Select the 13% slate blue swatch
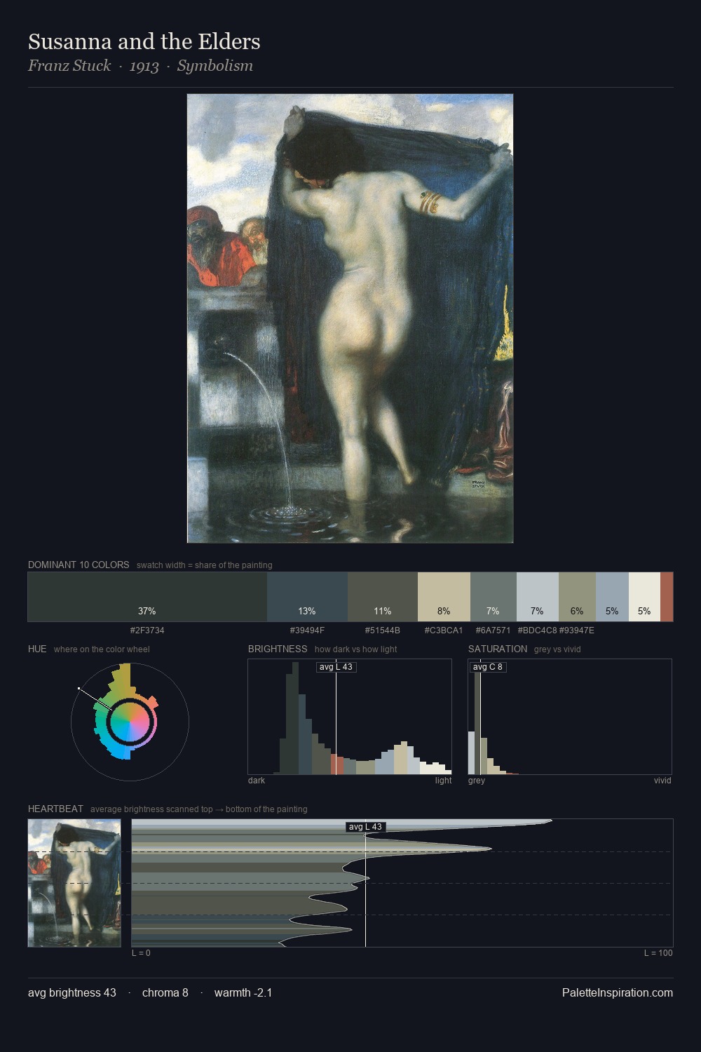Viewport: 701px width, 1052px height. (307, 597)
